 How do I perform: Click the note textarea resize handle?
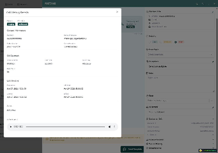coord(213,91)
